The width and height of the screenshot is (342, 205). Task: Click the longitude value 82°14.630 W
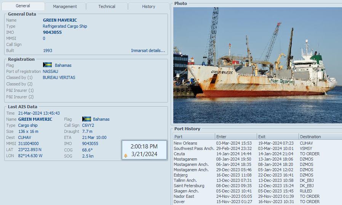(x=30, y=156)
